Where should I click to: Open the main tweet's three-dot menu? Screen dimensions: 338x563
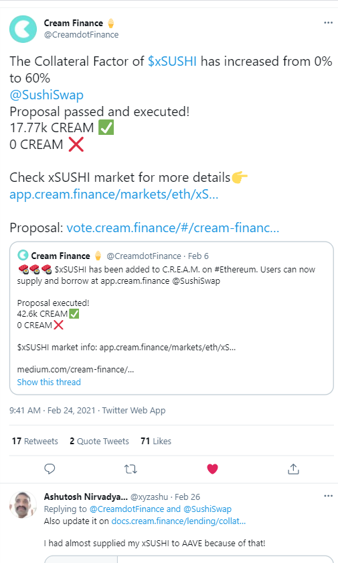point(328,23)
